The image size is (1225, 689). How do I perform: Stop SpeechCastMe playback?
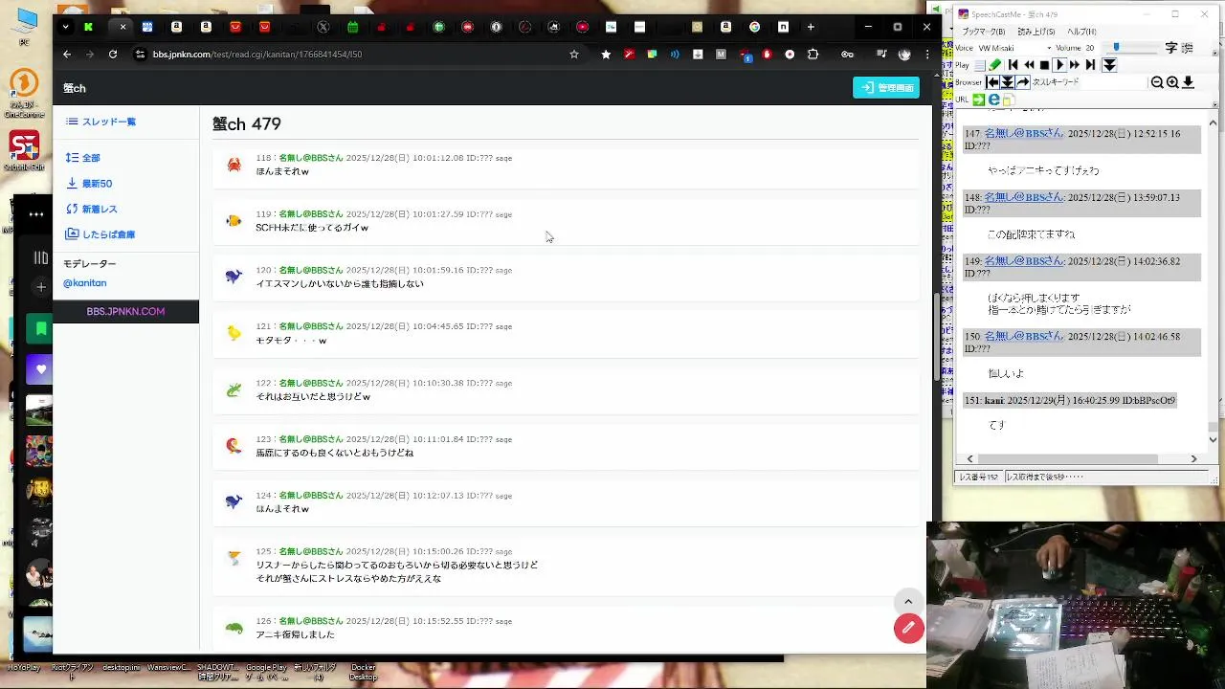(x=1044, y=65)
